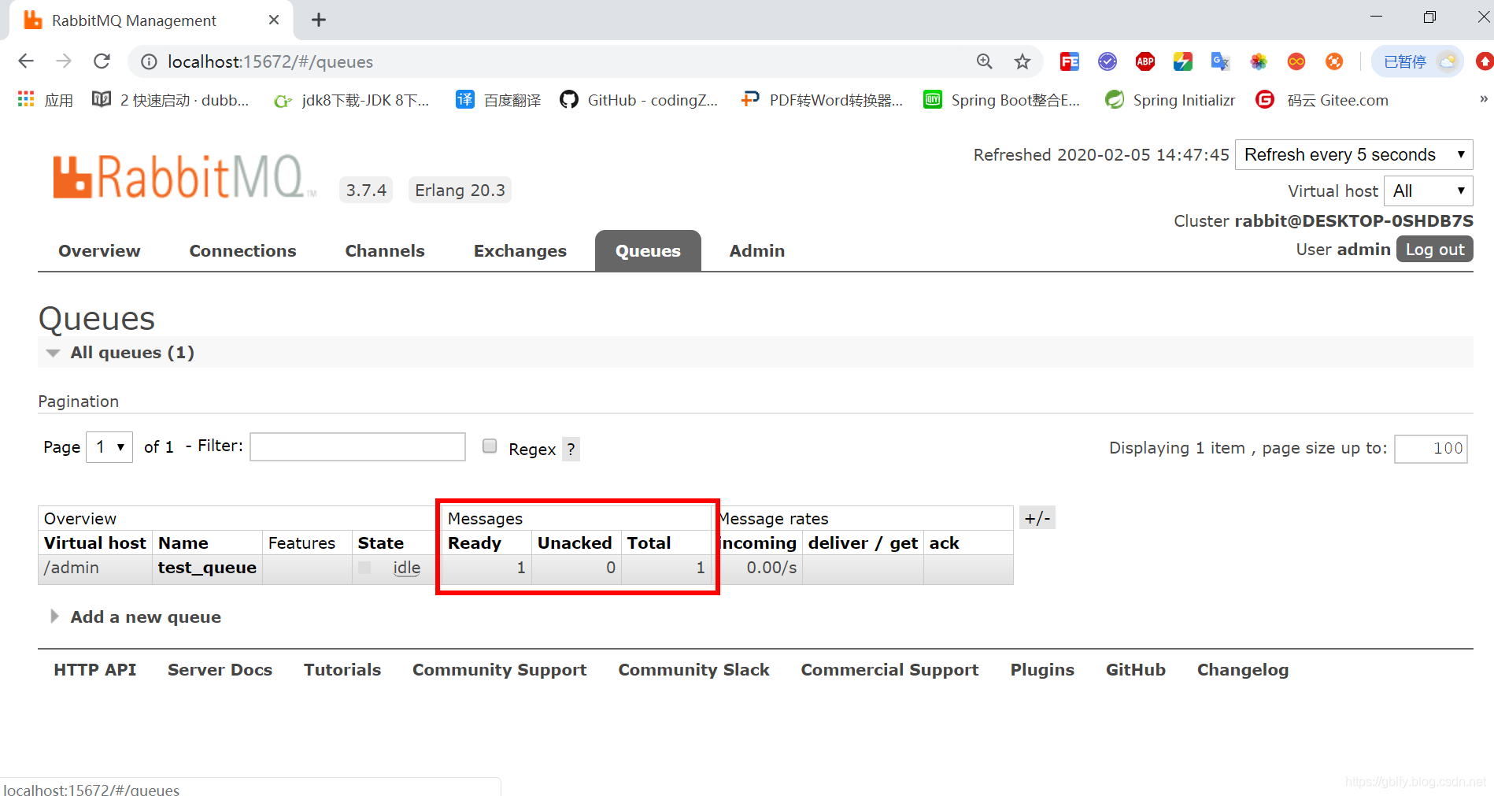
Task: Open the test_queue queue link
Action: click(x=207, y=568)
